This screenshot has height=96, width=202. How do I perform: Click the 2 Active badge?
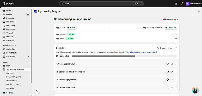coord(71,34)
